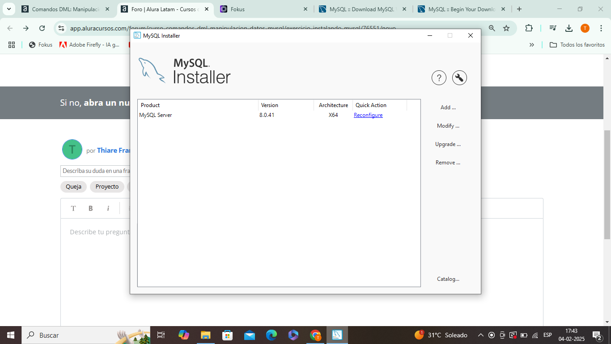Viewport: 611px width, 344px height.
Task: Click the Product column header
Action: (x=198, y=105)
